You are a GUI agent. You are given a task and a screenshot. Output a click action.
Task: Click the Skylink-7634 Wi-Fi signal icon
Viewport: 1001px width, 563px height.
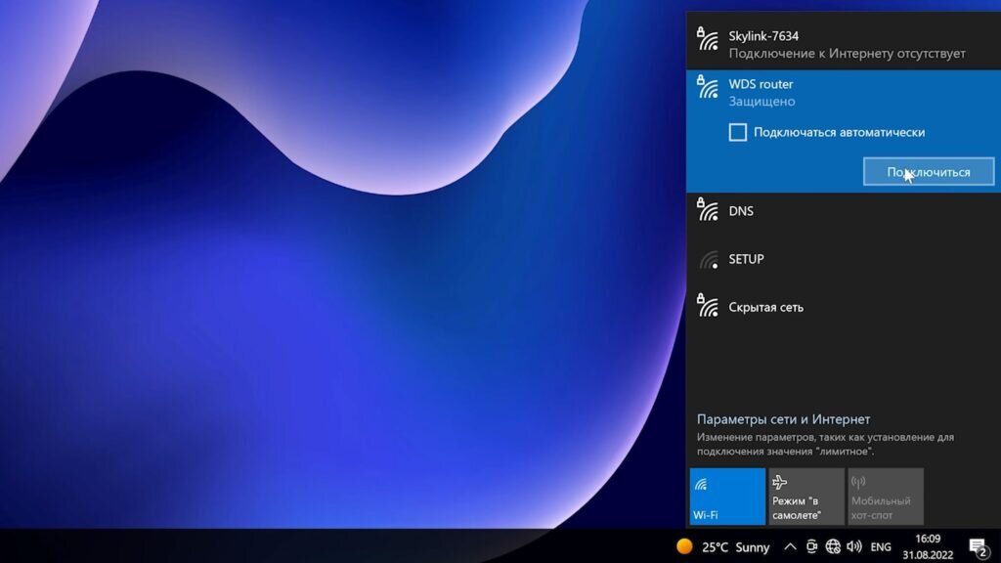point(708,39)
